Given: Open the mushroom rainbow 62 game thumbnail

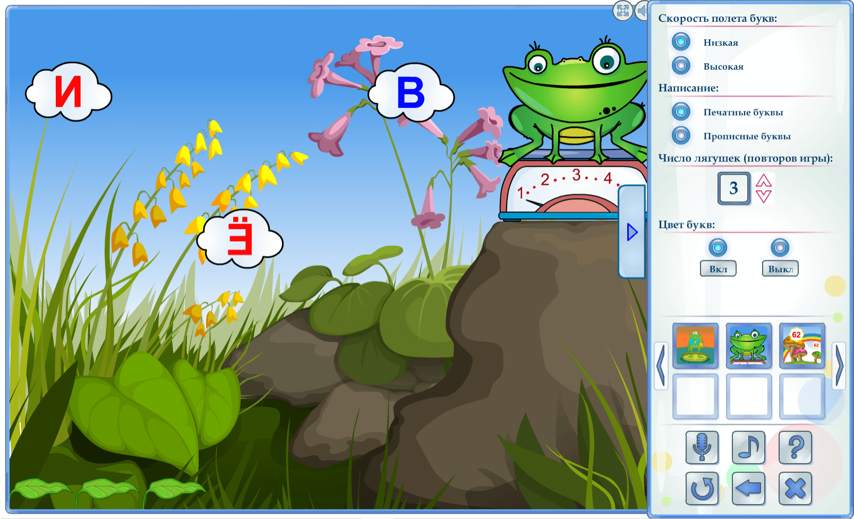Looking at the screenshot, I should tap(802, 346).
